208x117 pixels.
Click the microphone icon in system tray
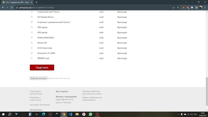click(x=182, y=114)
